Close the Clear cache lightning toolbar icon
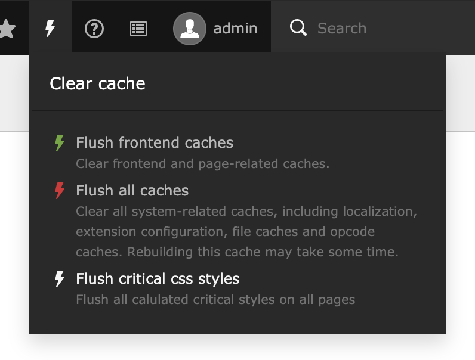 coord(50,28)
